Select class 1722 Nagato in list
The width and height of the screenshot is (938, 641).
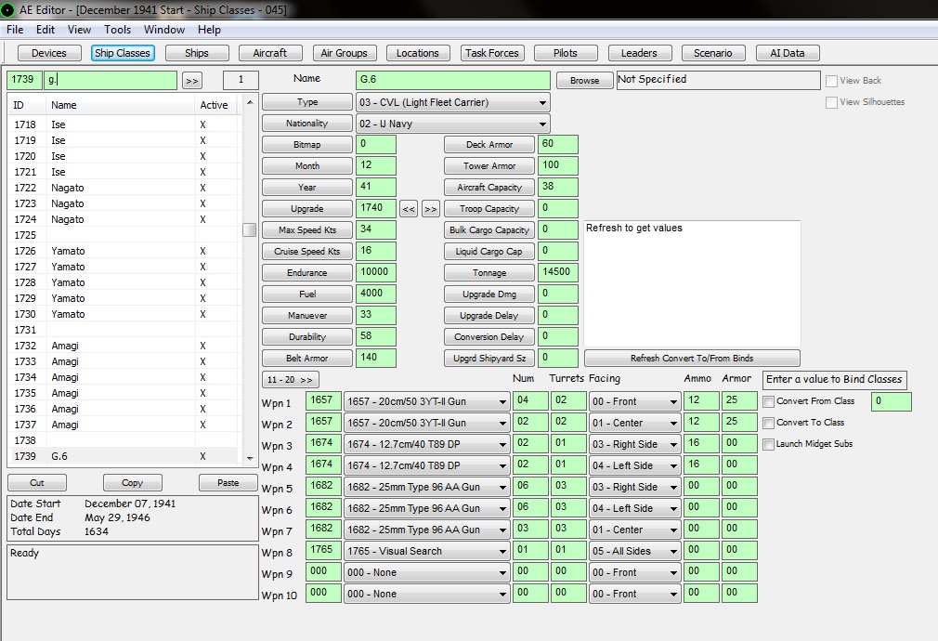[124, 188]
